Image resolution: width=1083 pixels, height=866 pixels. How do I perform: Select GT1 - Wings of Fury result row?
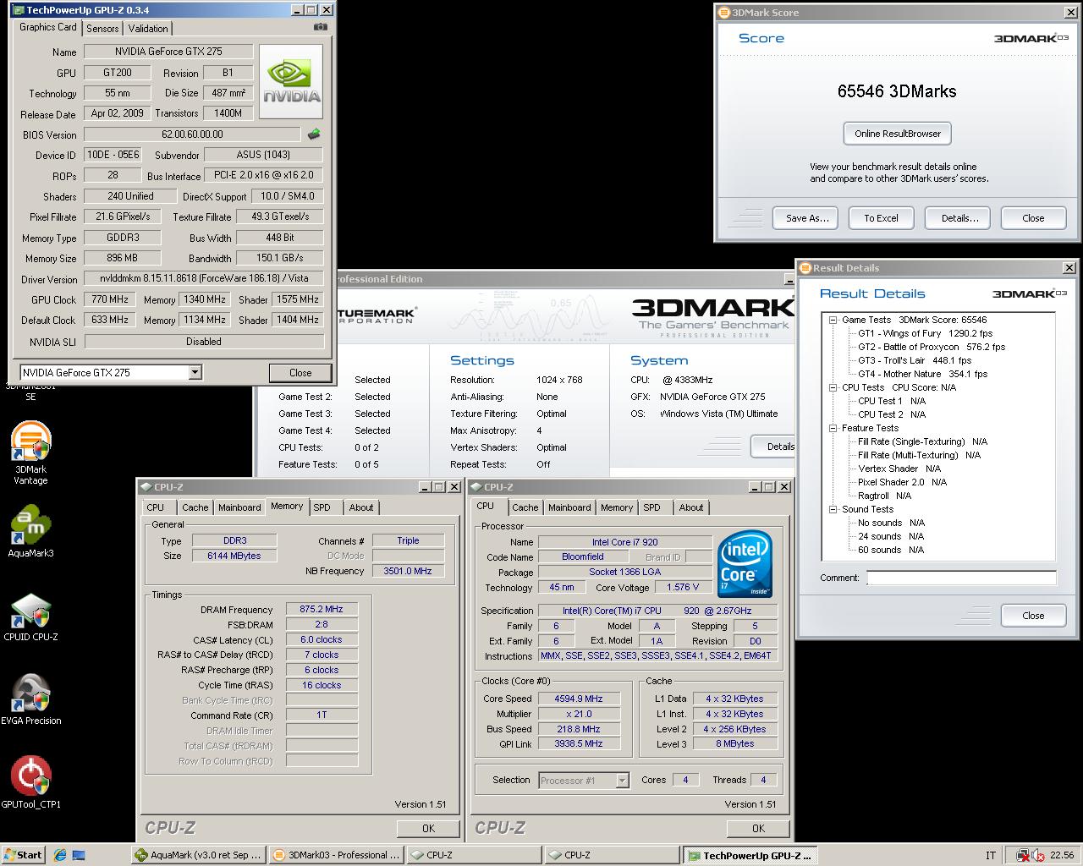(925, 333)
